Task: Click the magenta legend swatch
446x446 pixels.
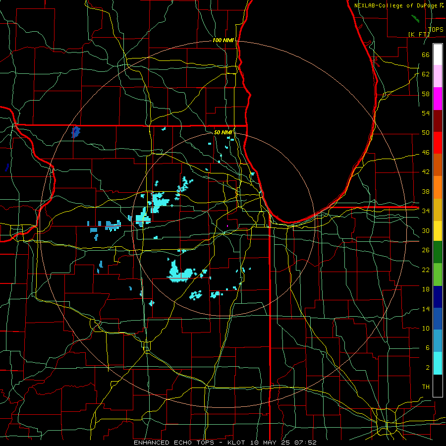Action: [438, 99]
